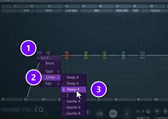Click the C5 note marker

(83, 6)
